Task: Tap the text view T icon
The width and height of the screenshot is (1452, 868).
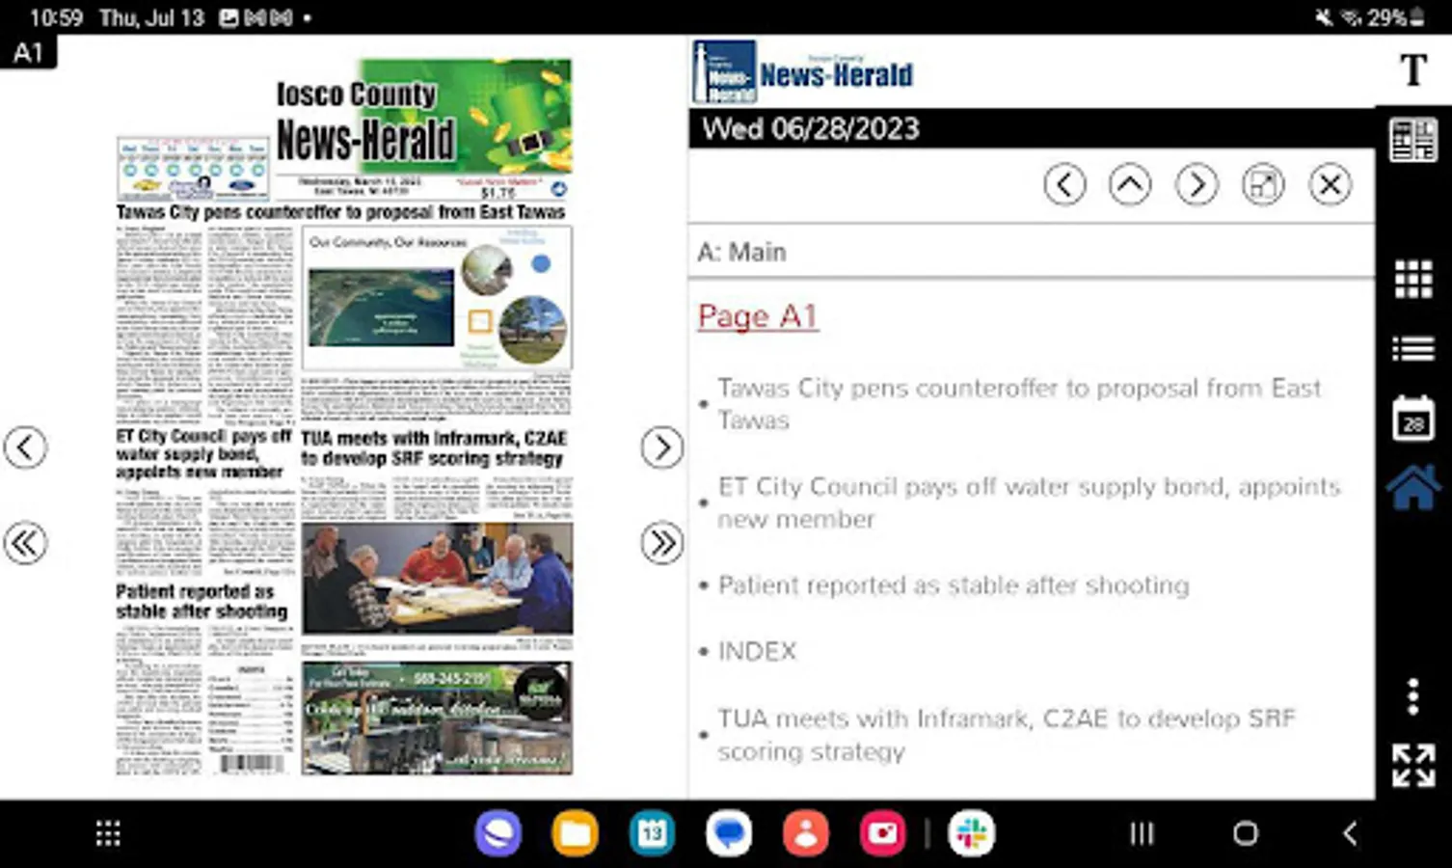Action: 1412,70
